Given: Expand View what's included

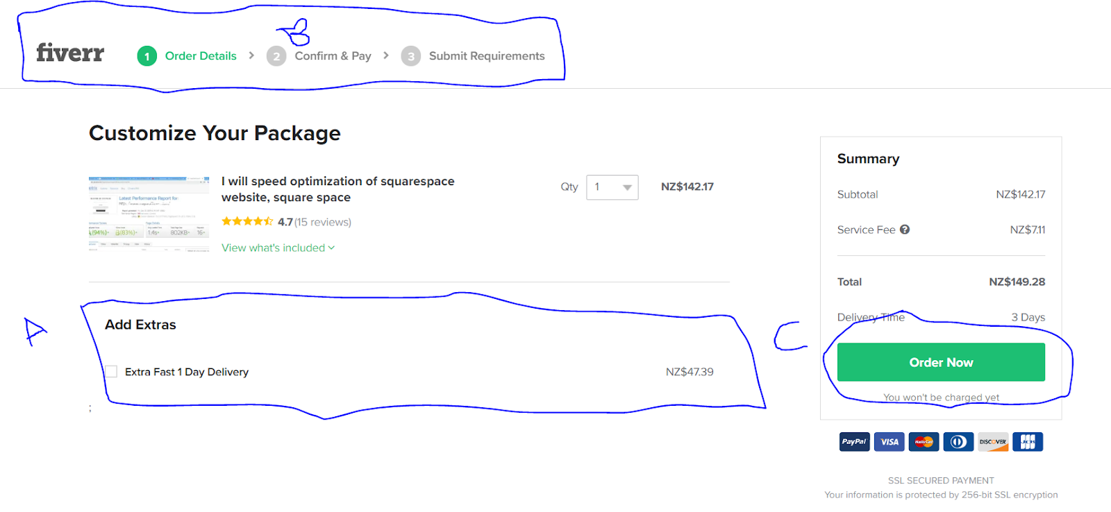Looking at the screenshot, I should pyautogui.click(x=278, y=248).
